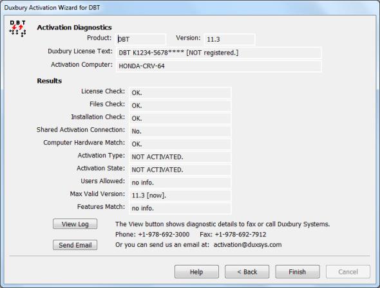
Task: Click the DBT braille logo icon
Action: (x=17, y=28)
